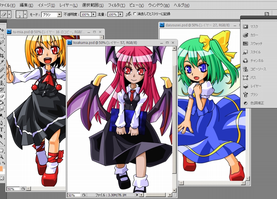Click the foreground color swatch

1,168
